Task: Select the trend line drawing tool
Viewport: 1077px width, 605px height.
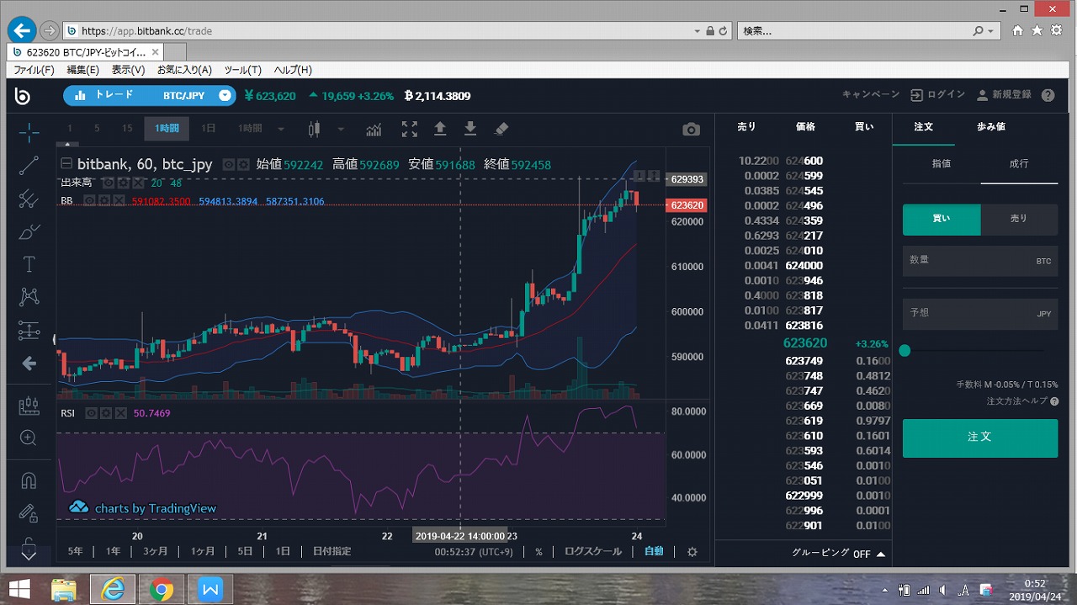Action: tap(29, 166)
